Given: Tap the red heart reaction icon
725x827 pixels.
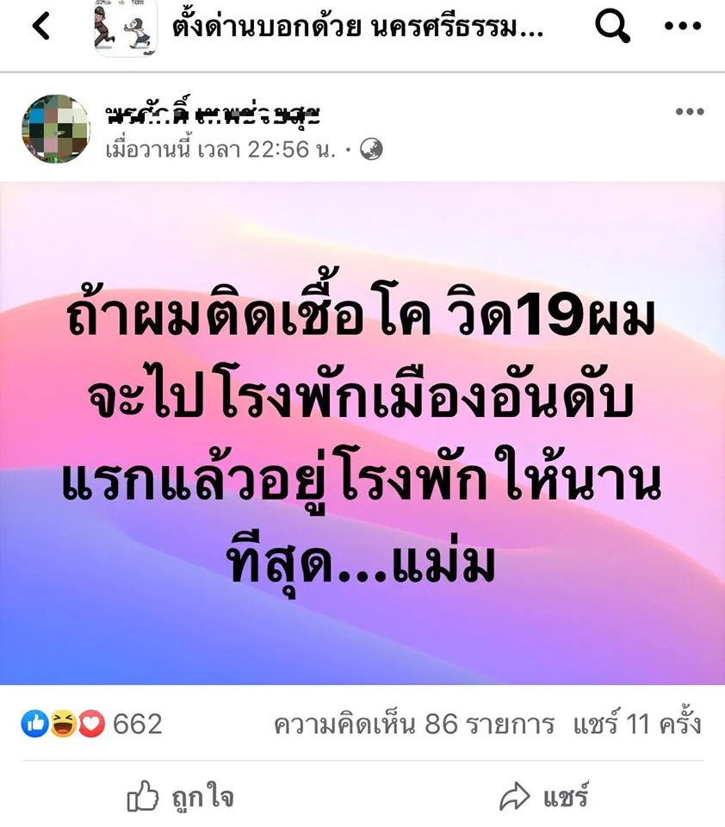Looking at the screenshot, I should (92, 724).
